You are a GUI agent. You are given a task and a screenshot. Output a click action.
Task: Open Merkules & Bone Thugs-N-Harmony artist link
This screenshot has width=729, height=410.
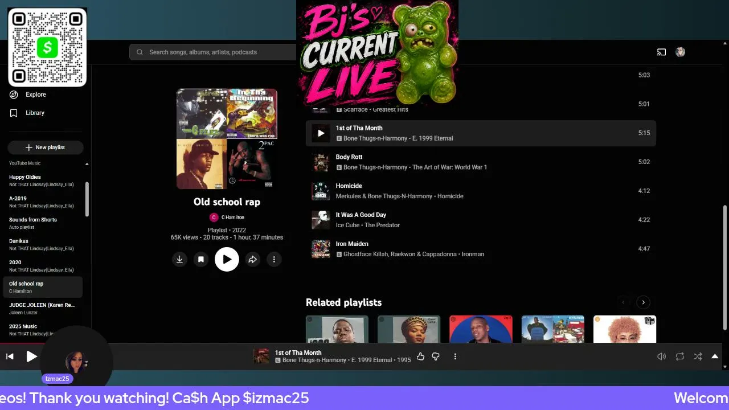(x=384, y=196)
